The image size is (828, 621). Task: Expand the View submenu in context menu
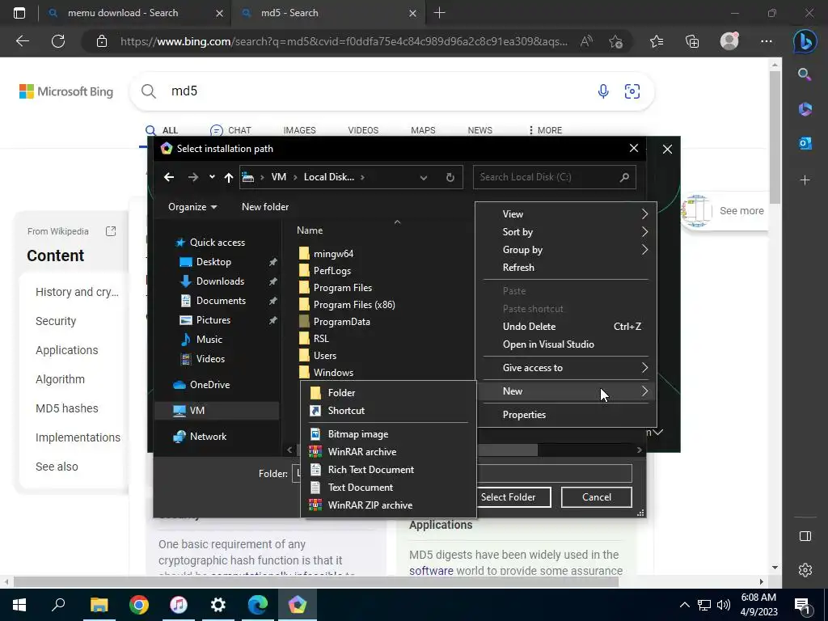tap(565, 213)
